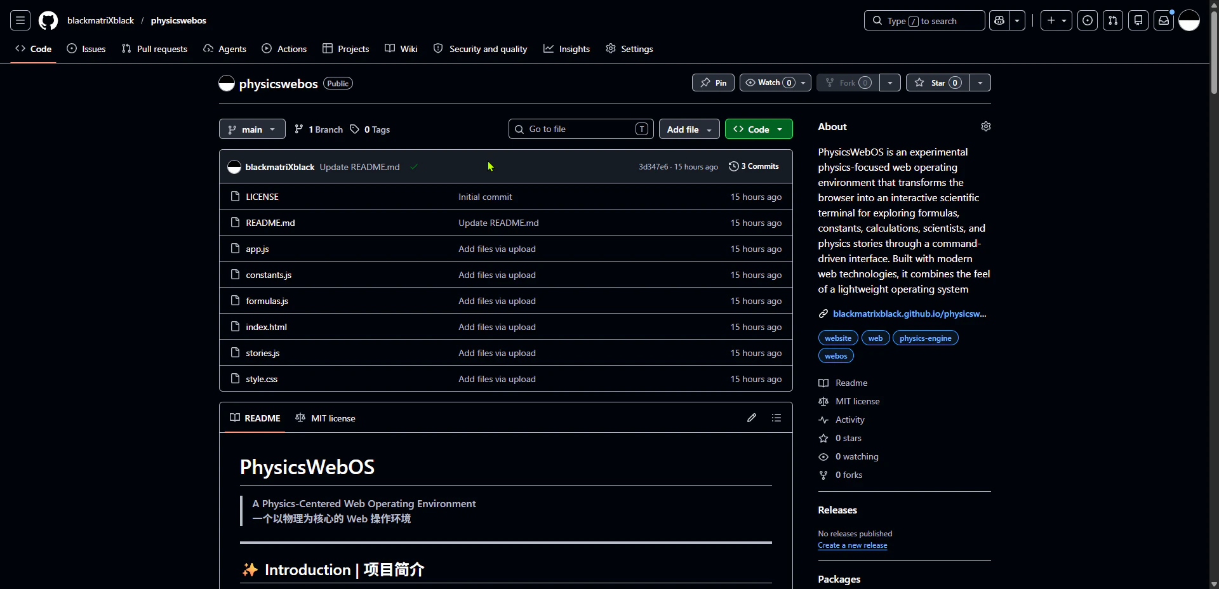Select the Code tab
Viewport: 1219px width, 589px height.
pos(34,49)
